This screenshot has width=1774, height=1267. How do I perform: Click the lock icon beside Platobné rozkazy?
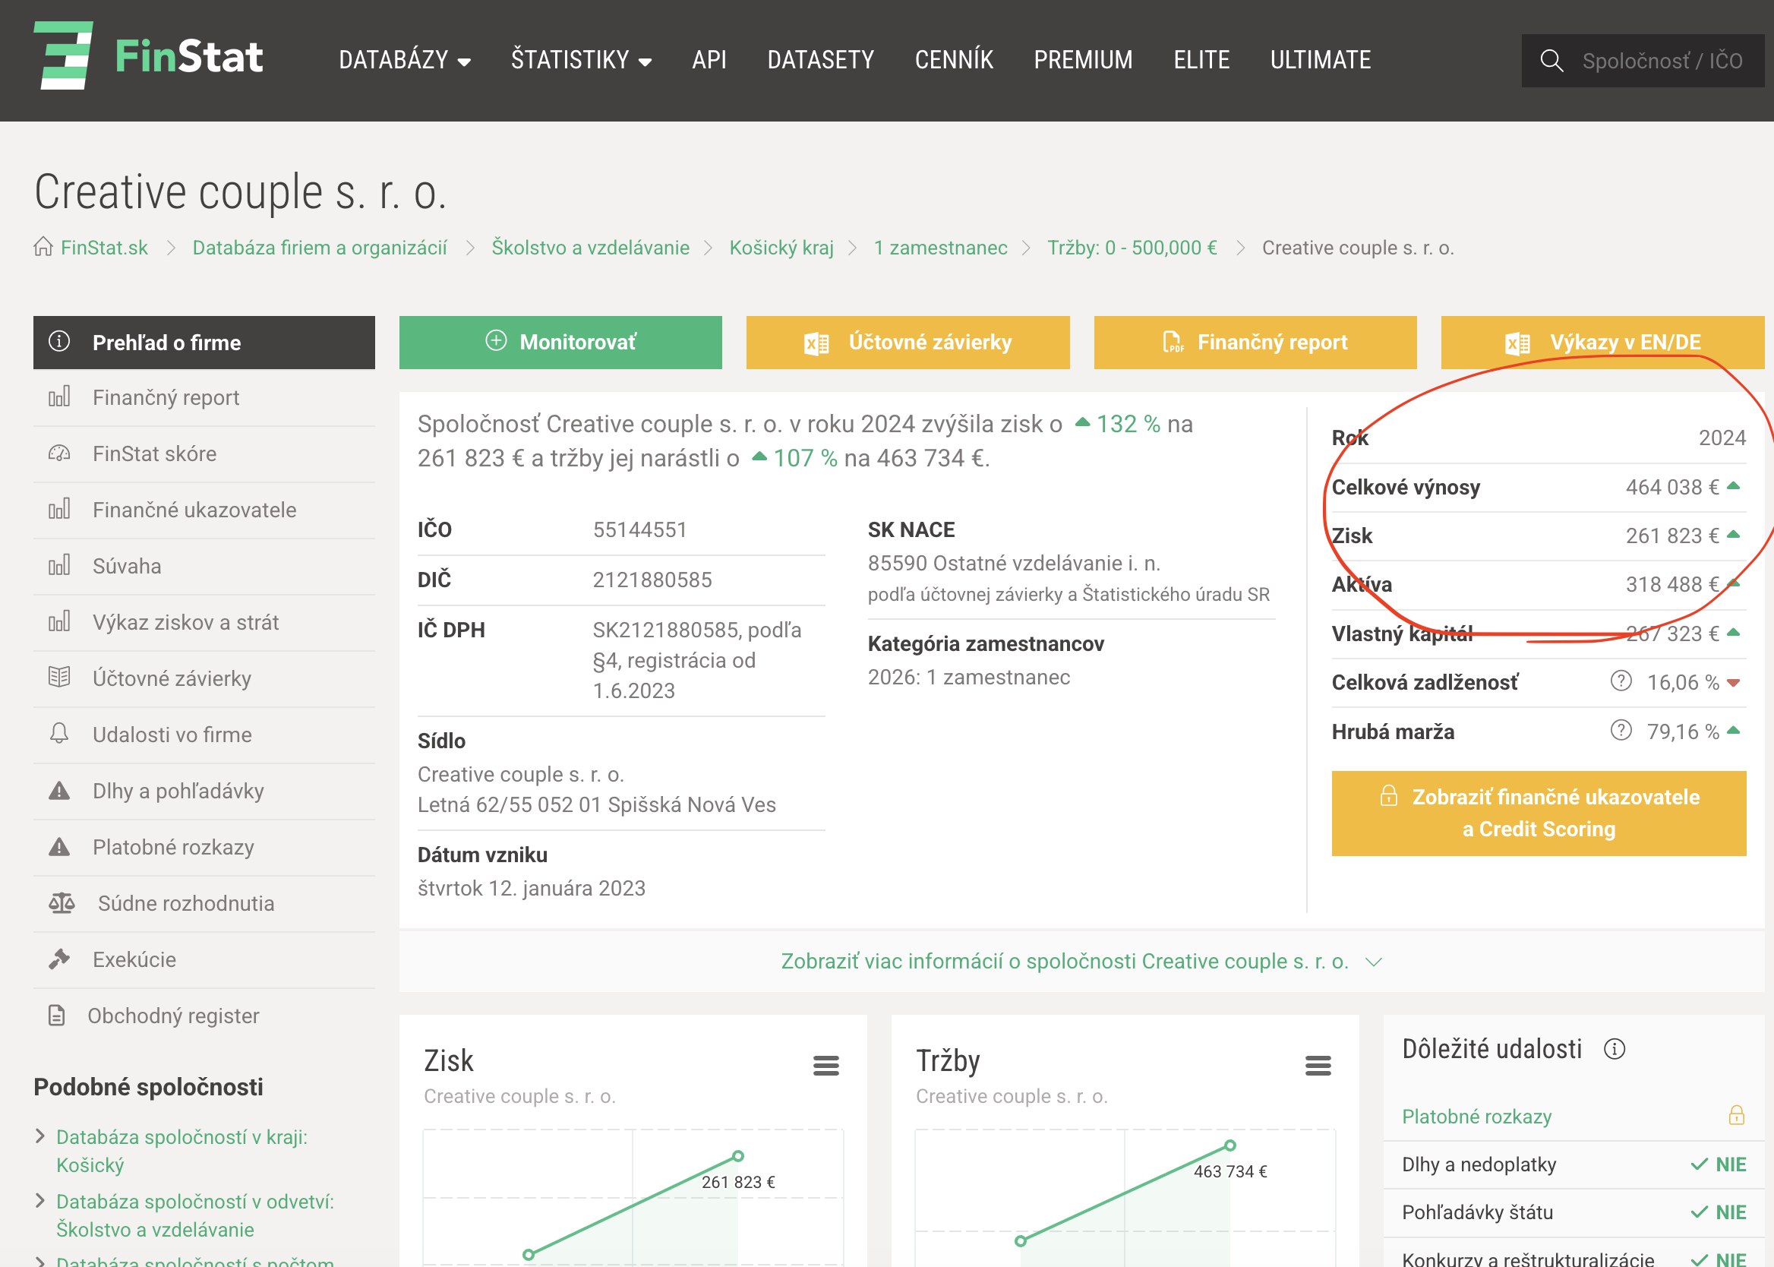click(x=1736, y=1116)
